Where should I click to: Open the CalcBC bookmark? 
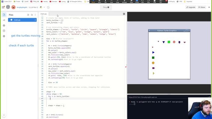tap(25, 1)
